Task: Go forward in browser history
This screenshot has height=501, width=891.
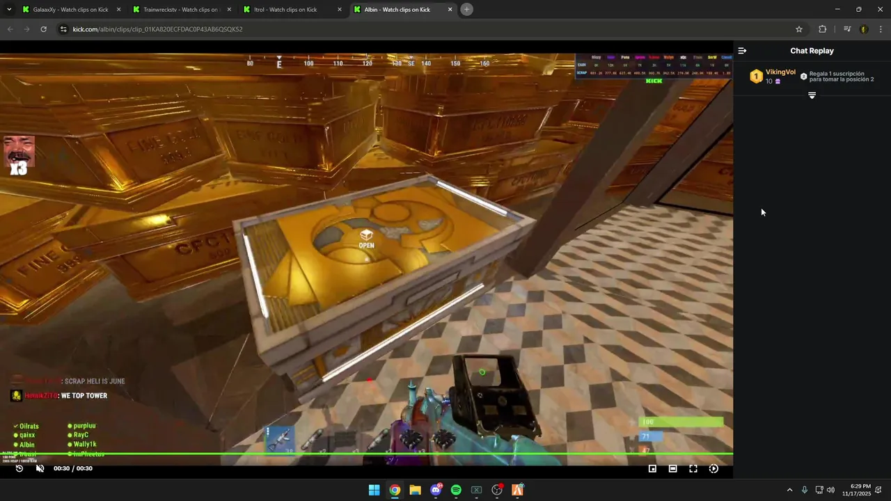Action: (26, 29)
